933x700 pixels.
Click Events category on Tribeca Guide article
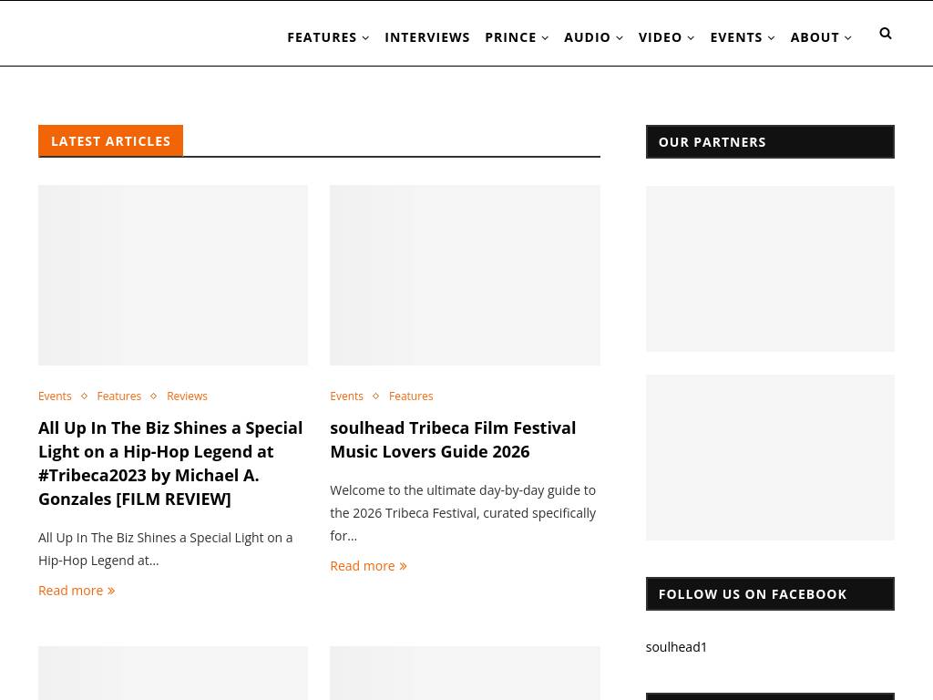[346, 396]
